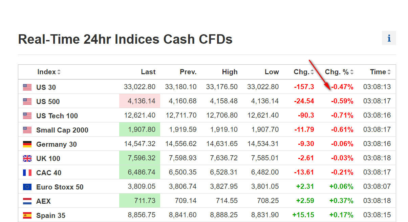Click the Netherlands flag beside AEX

click(x=27, y=201)
